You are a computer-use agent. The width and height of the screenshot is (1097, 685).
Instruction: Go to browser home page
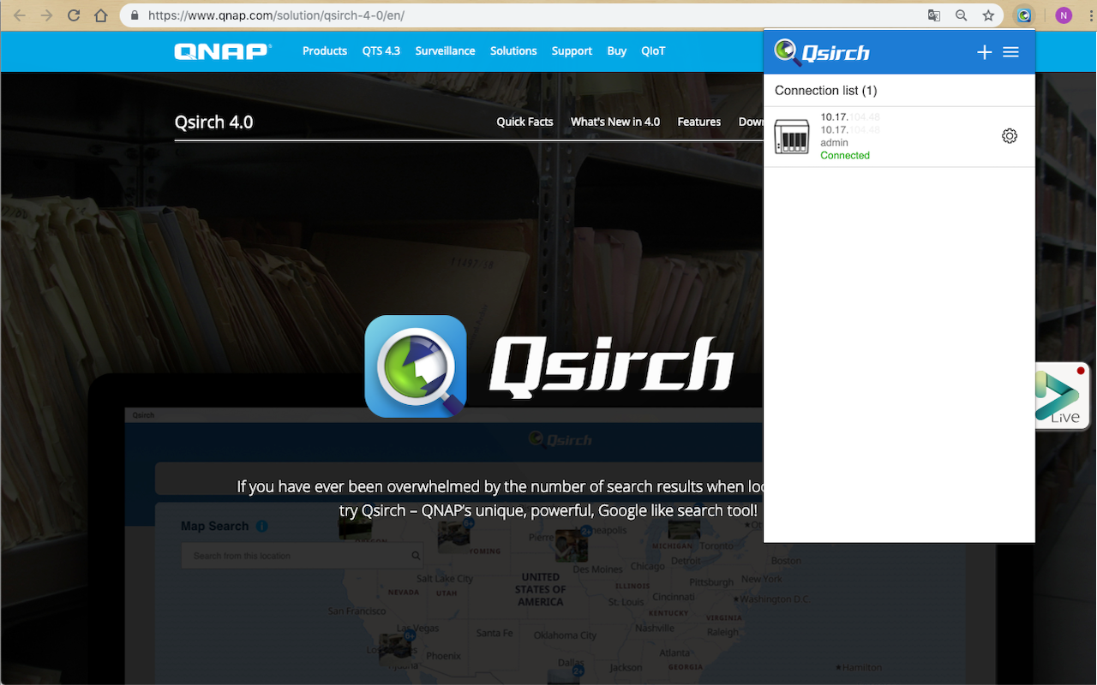point(101,15)
